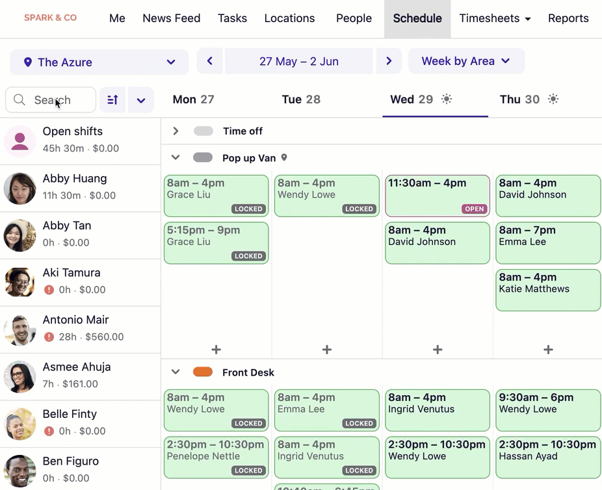Open the Me menu item
The width and height of the screenshot is (602, 490).
point(117,18)
